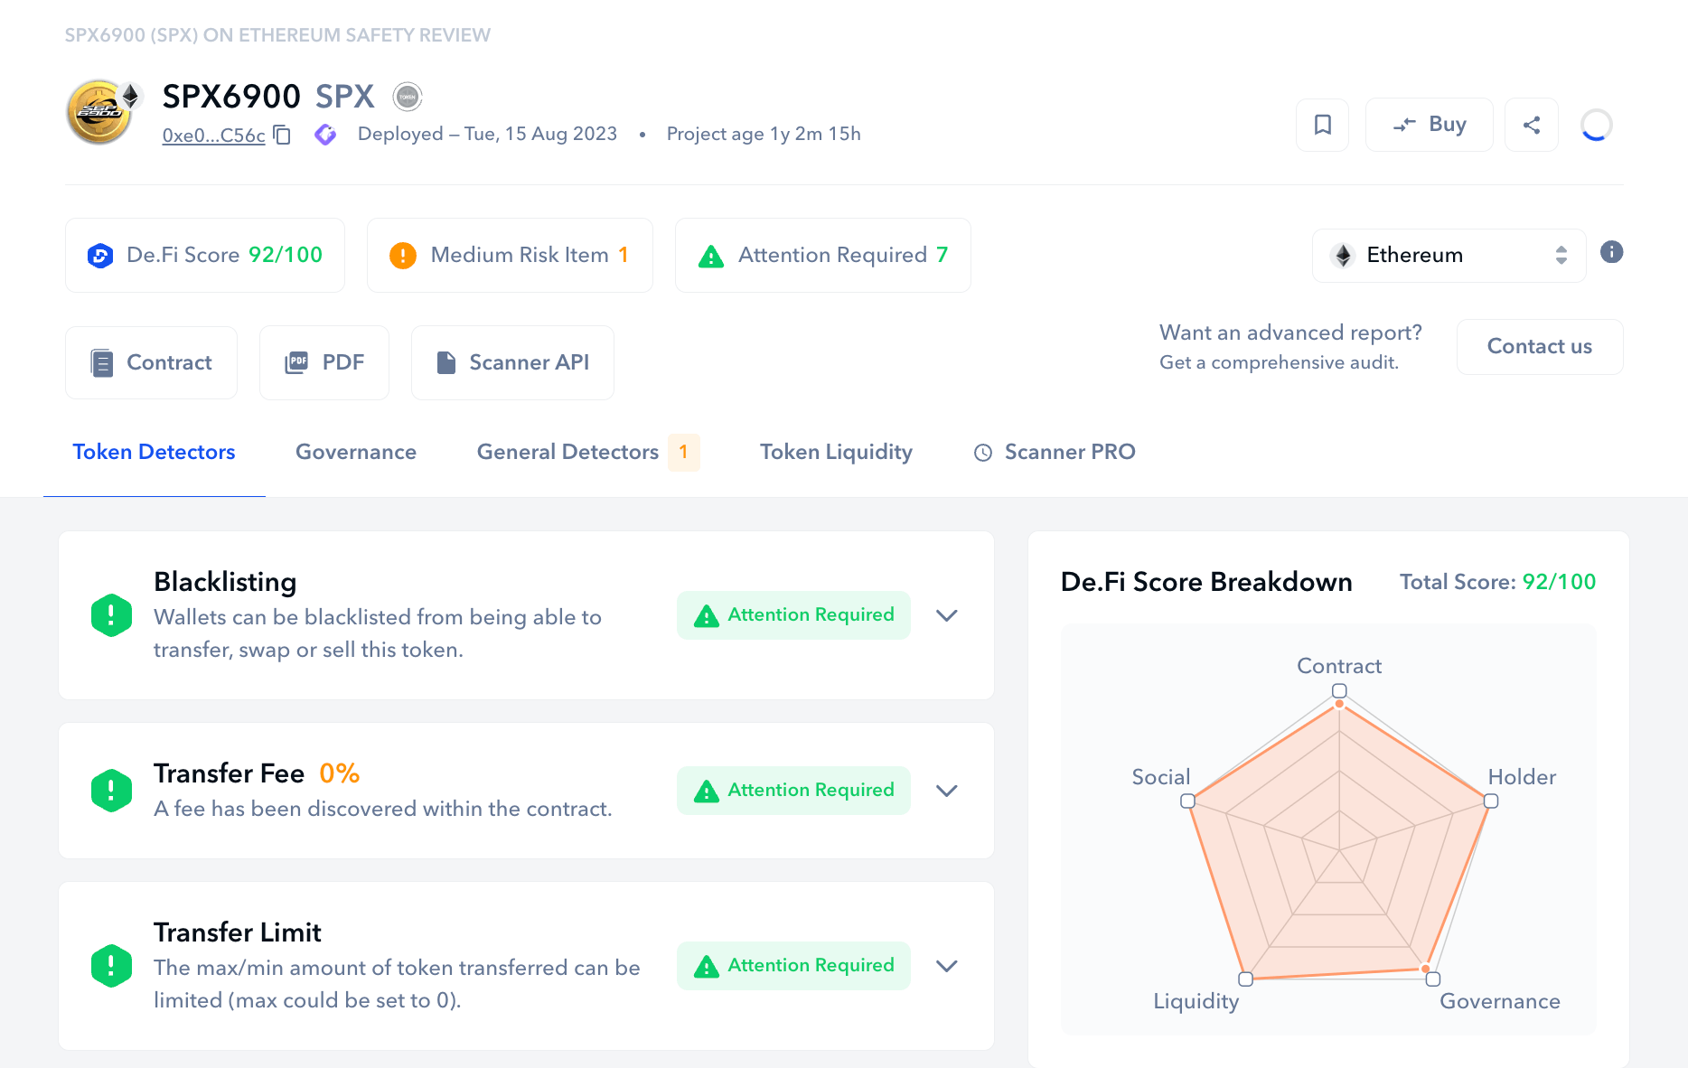Click the Holder point on radar chart

coord(1491,801)
